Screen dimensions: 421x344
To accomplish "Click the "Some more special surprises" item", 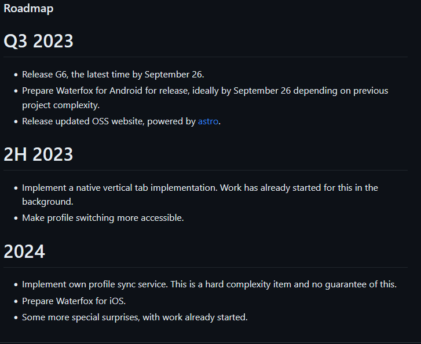I will (134, 317).
